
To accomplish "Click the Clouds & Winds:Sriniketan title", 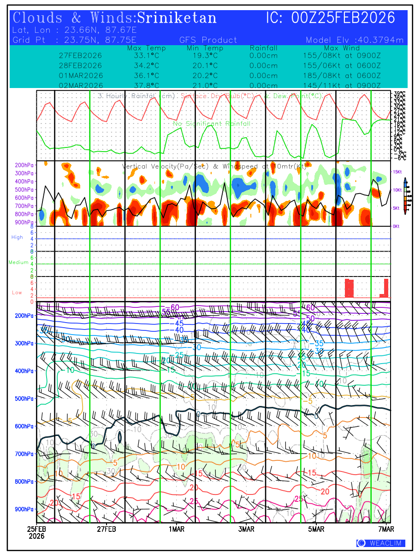I will [x=115, y=18].
